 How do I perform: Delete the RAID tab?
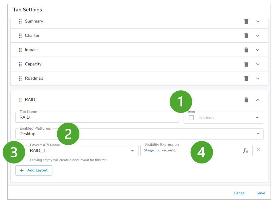[246, 100]
